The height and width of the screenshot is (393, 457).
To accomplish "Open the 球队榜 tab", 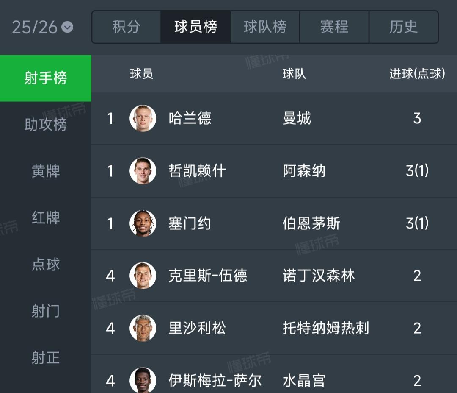I will (265, 27).
